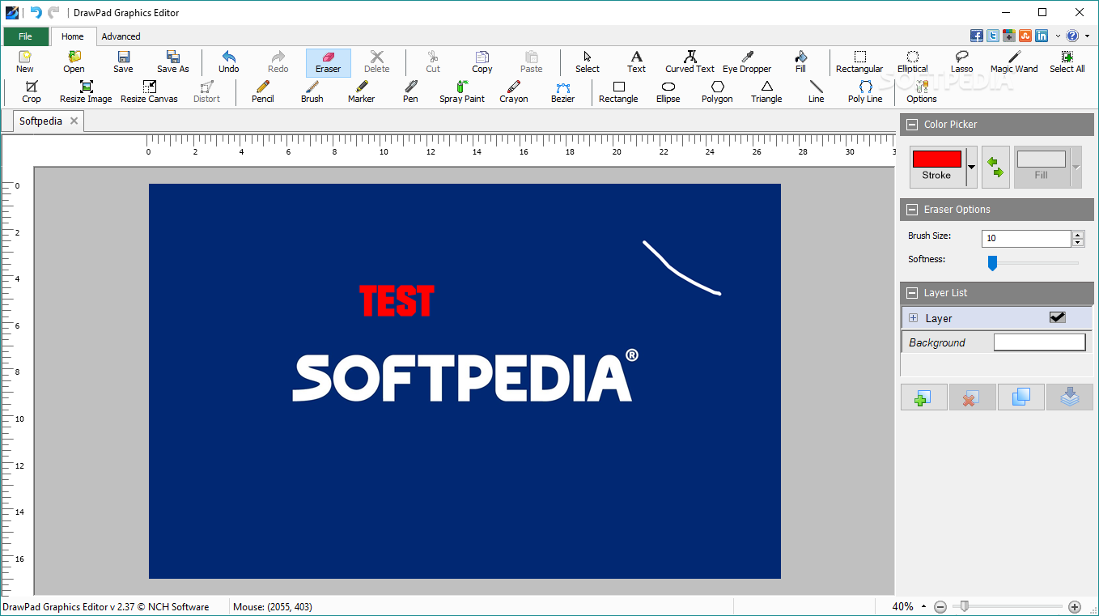The width and height of the screenshot is (1099, 616).
Task: Select the Pen tool
Action: pyautogui.click(x=410, y=91)
